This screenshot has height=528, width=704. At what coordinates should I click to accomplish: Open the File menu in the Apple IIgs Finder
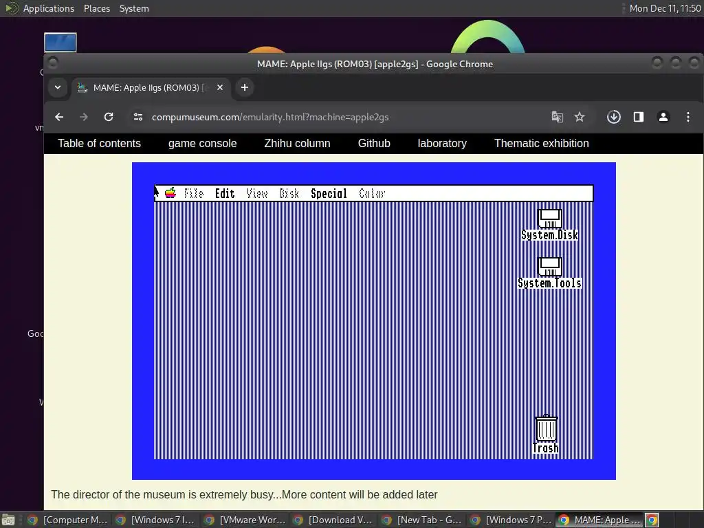[193, 193]
